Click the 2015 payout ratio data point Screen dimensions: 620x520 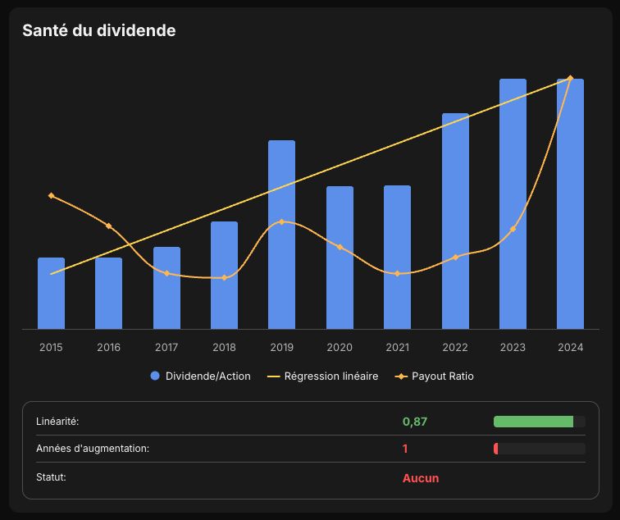[x=51, y=196]
